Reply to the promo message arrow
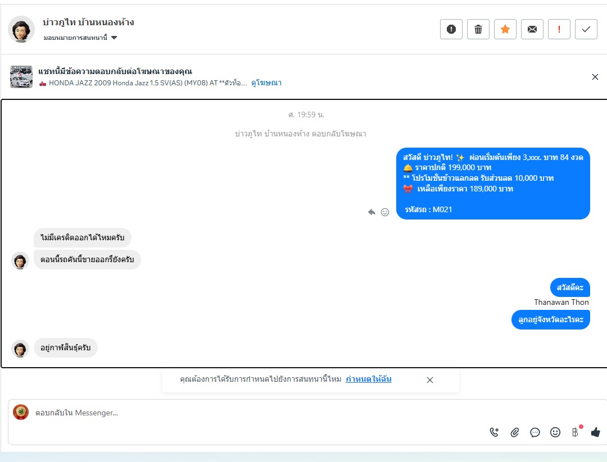This screenshot has height=462, width=607. pyautogui.click(x=372, y=212)
